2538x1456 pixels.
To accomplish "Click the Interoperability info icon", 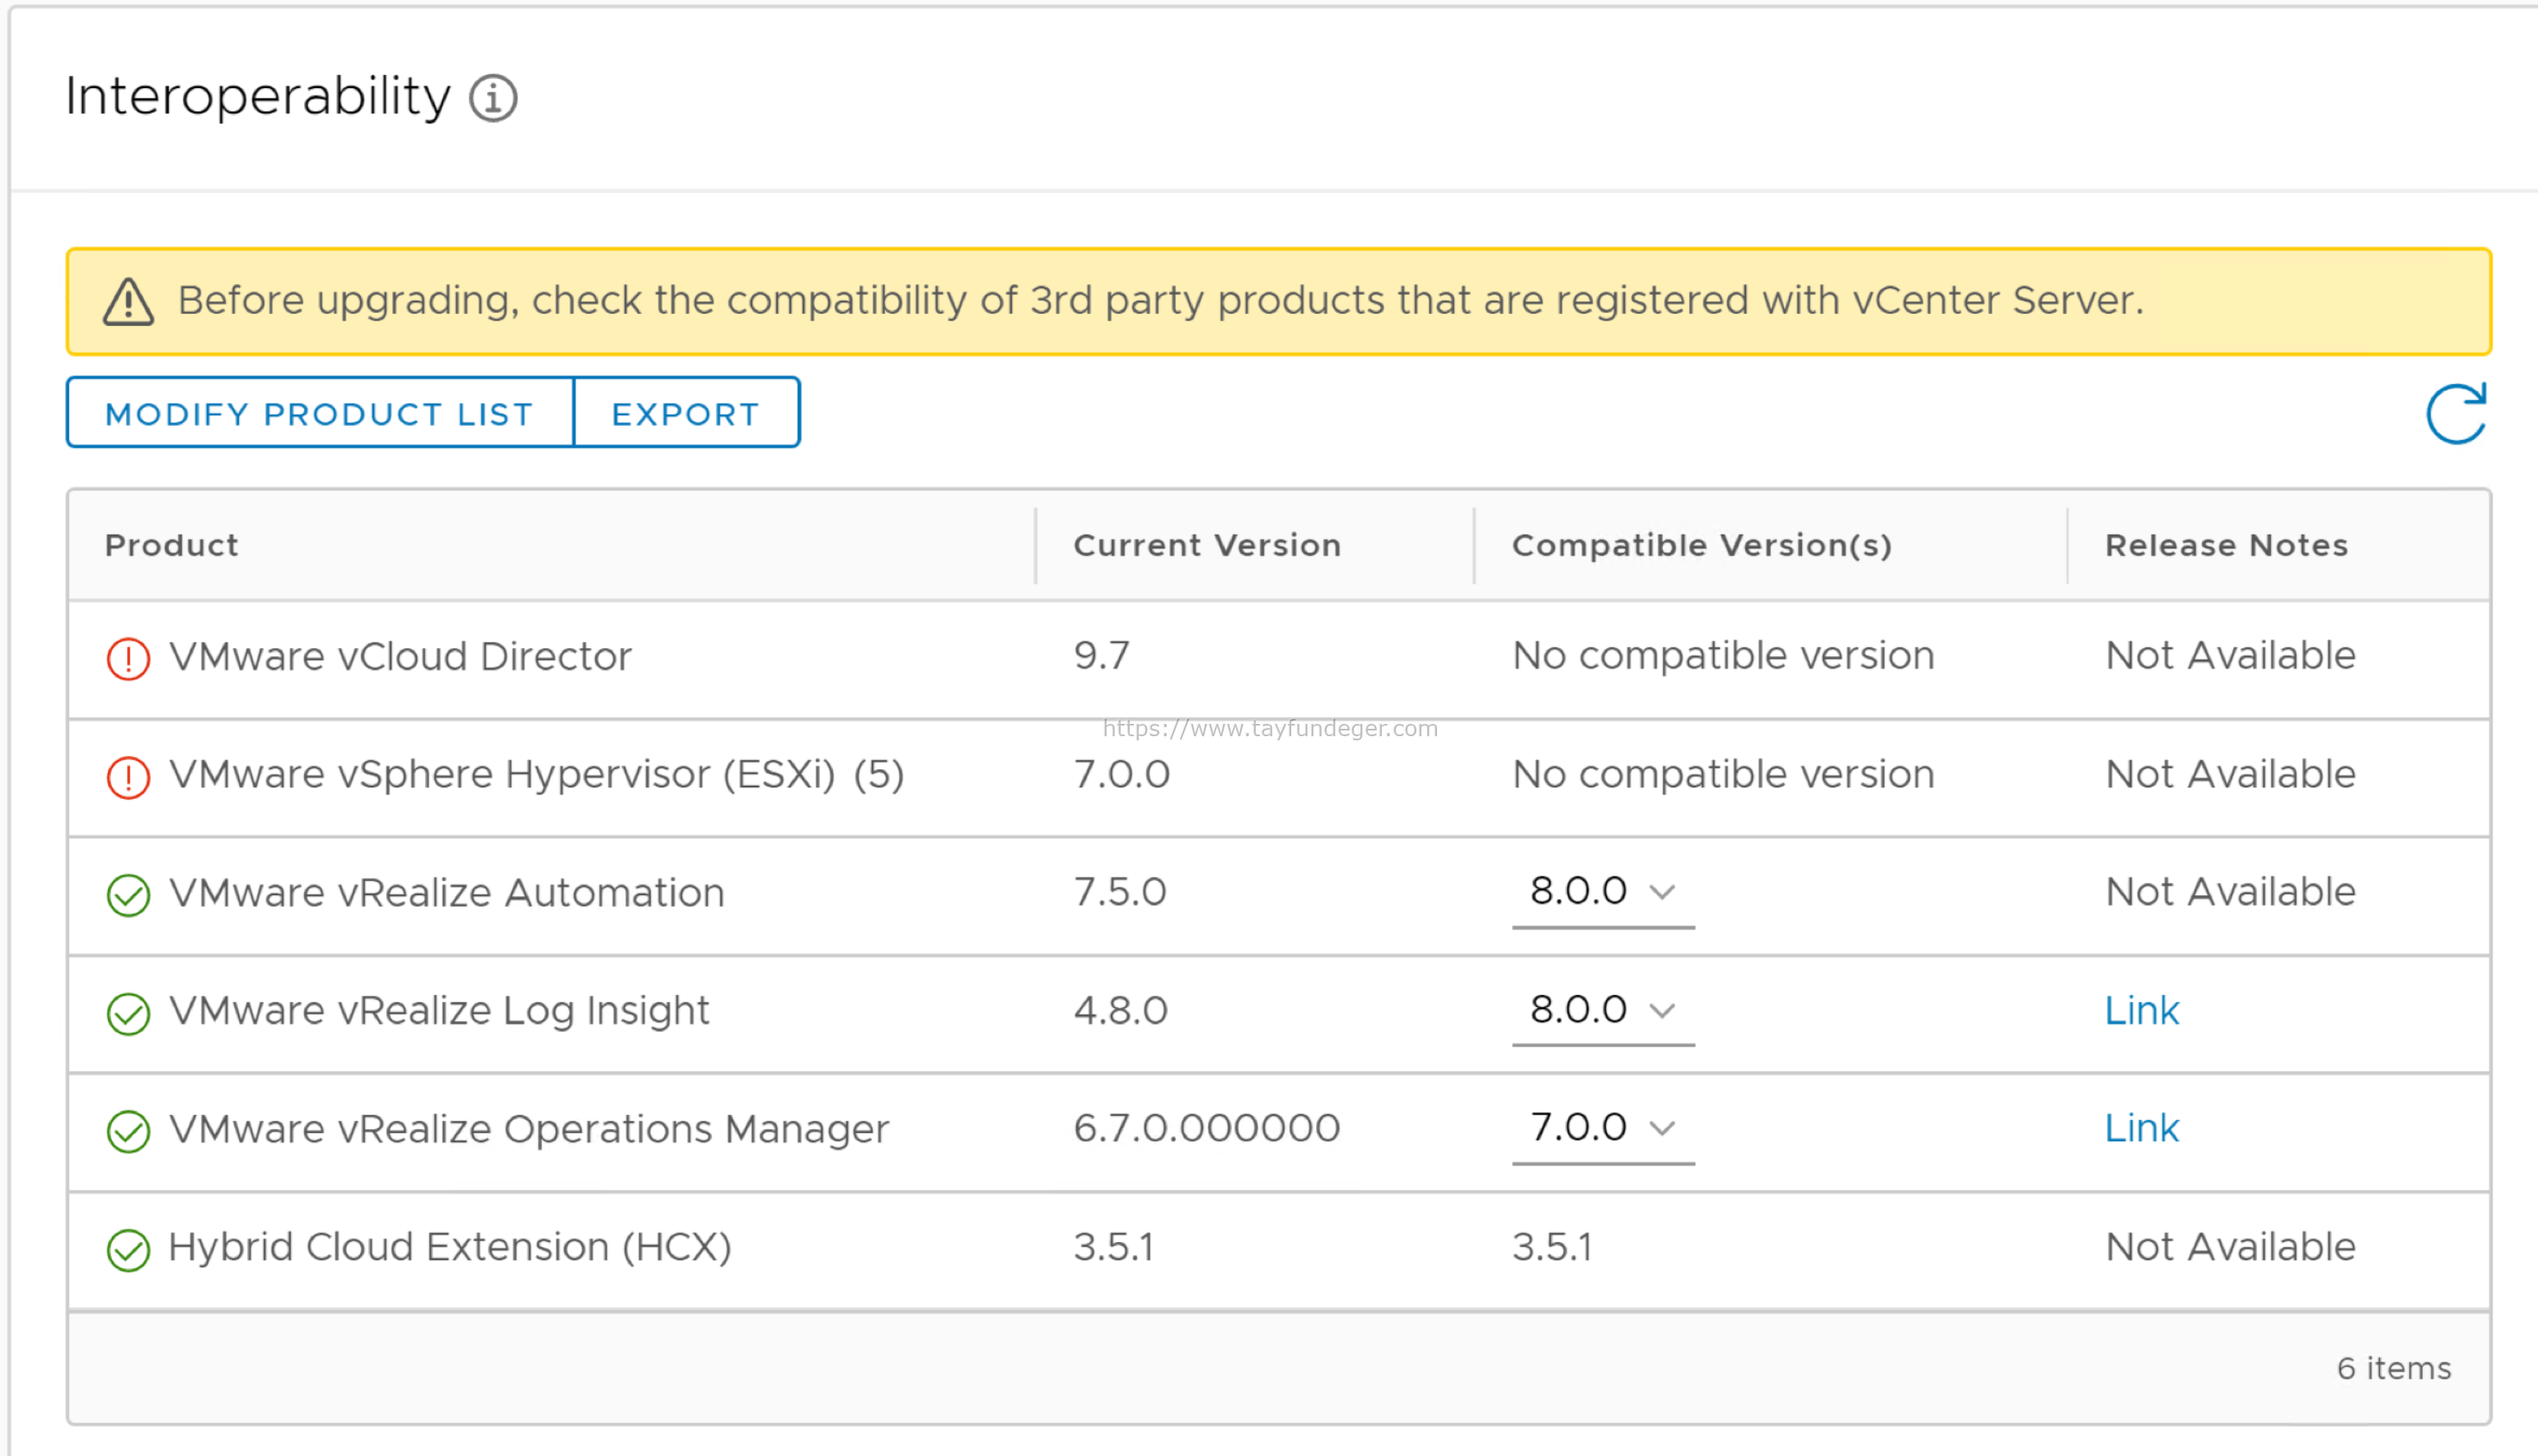I will pyautogui.click(x=494, y=98).
